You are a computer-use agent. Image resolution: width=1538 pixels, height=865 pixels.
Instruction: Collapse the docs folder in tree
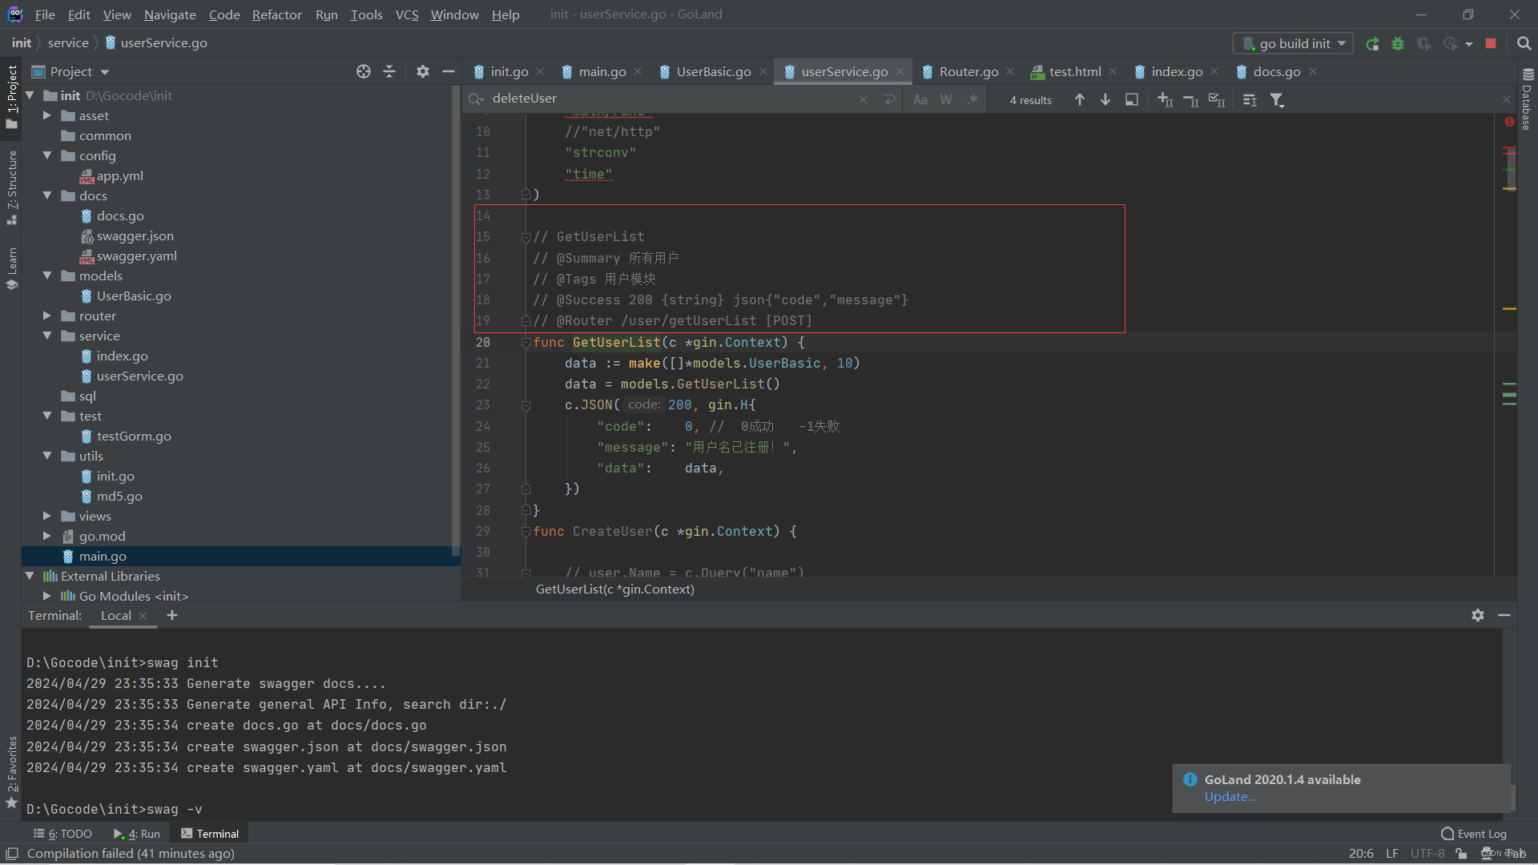47,195
